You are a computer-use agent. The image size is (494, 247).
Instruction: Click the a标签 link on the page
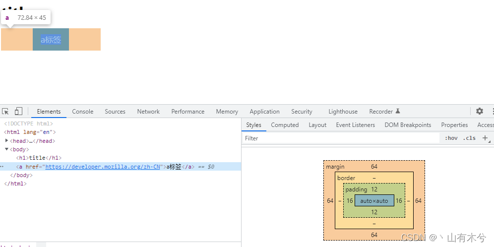(51, 40)
